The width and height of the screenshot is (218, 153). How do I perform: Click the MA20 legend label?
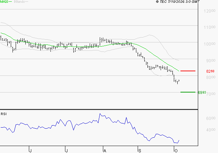[4, 2]
